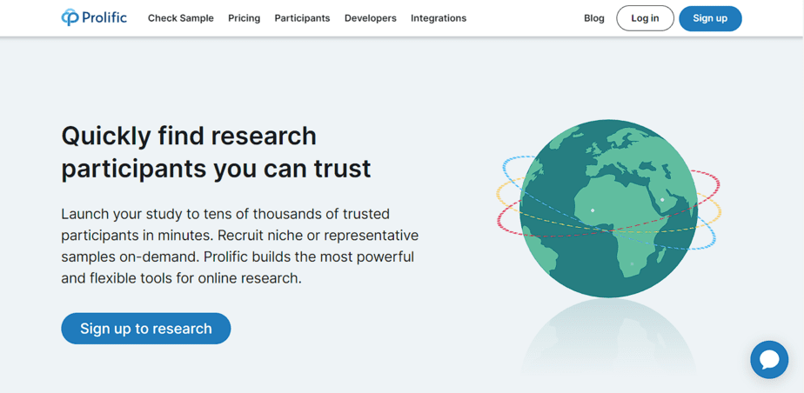Viewport: 804px width, 393px height.
Task: Open Integrations from the top navigation
Action: [x=438, y=18]
